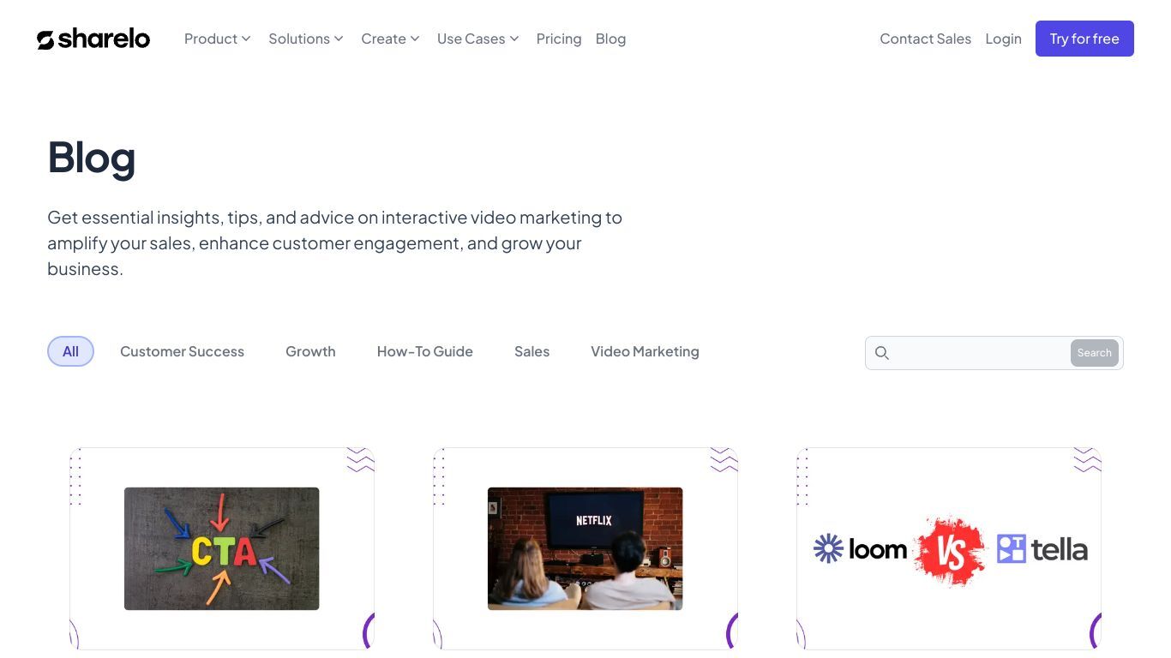The width and height of the screenshot is (1171, 658).
Task: Go to the Pricing page
Action: pos(559,39)
